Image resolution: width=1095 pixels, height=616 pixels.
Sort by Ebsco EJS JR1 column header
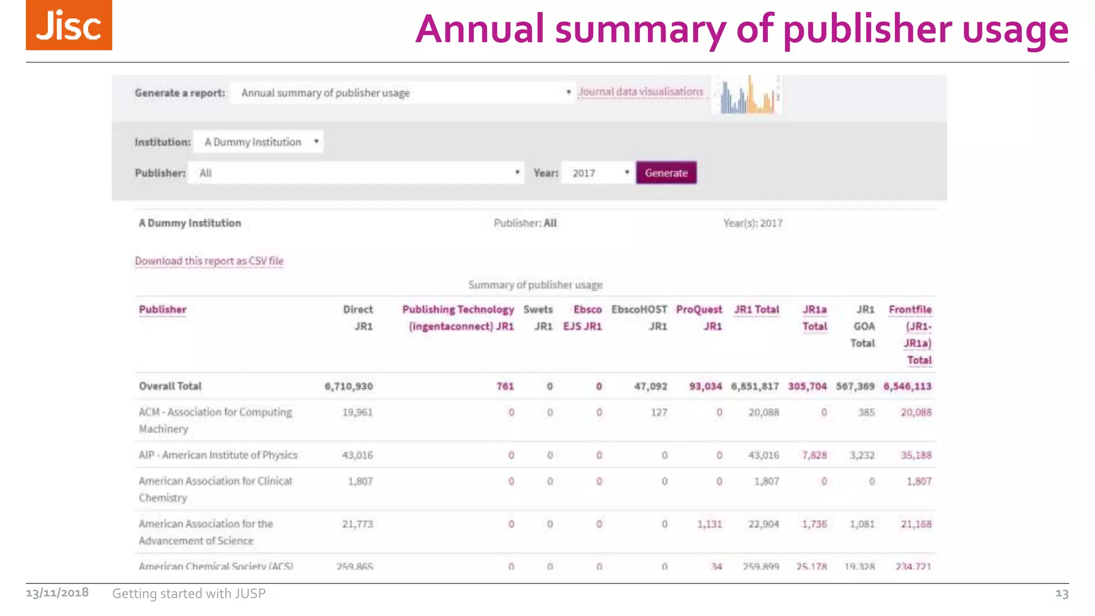pyautogui.click(x=582, y=318)
